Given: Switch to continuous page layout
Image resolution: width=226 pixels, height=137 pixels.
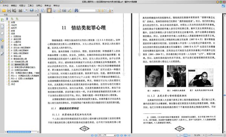Looking at the screenshot, I should (182, 135).
